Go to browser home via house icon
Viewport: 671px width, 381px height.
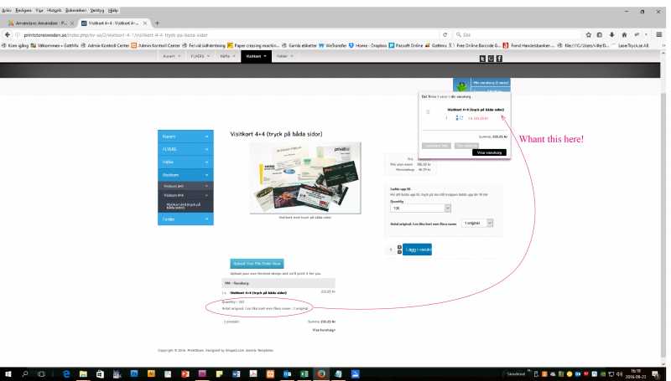click(x=624, y=34)
